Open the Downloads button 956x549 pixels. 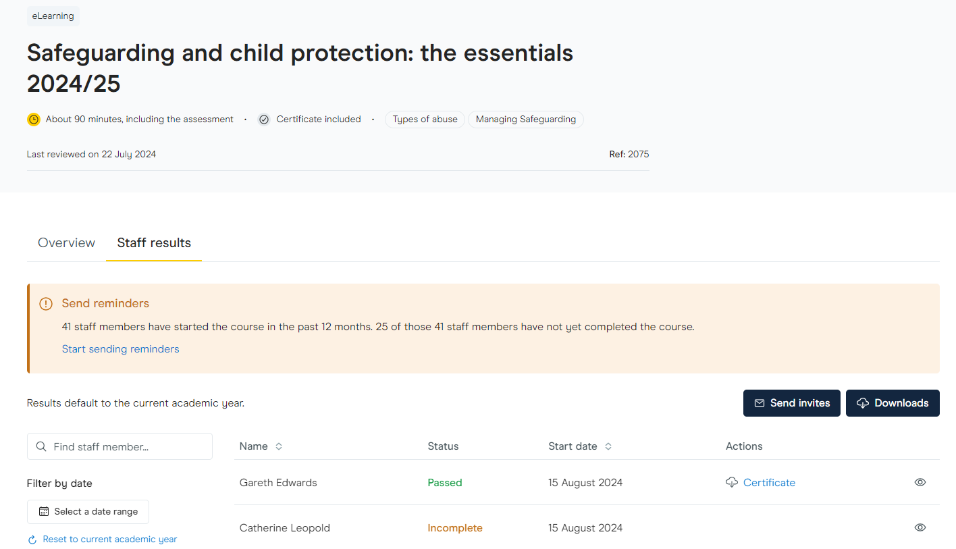892,403
